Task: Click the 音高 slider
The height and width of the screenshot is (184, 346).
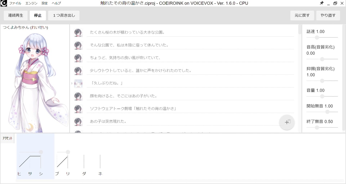Action: [322, 59]
